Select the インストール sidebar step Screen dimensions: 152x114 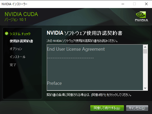18,57
